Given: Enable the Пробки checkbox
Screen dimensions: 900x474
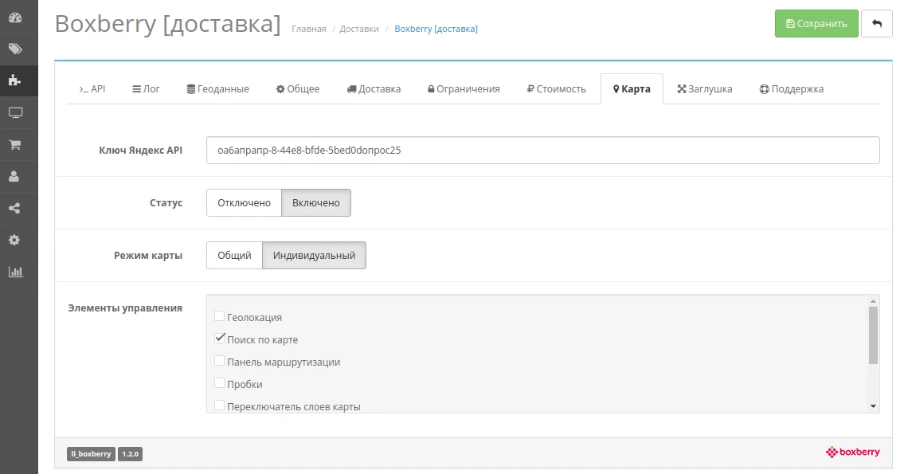Looking at the screenshot, I should click(219, 383).
